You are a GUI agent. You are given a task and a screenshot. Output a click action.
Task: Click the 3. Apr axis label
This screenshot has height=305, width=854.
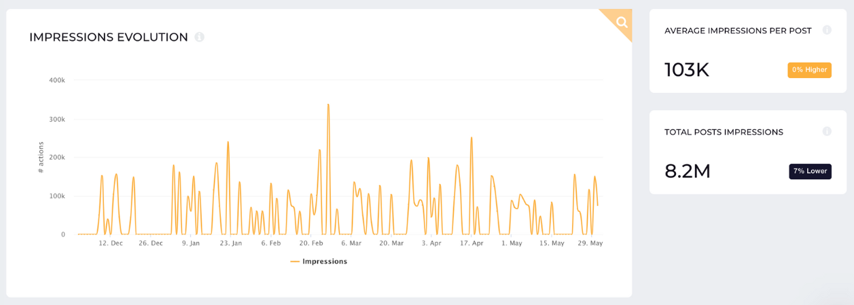[431, 243]
